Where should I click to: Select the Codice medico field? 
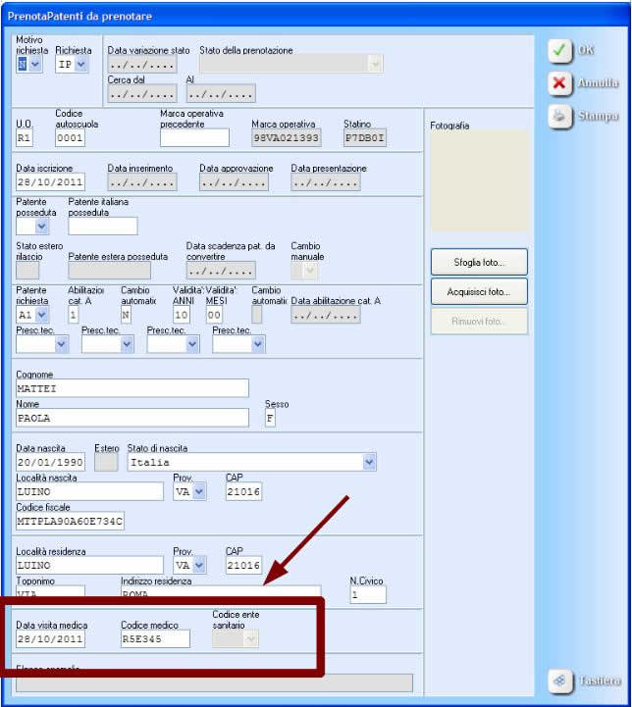[x=155, y=639]
